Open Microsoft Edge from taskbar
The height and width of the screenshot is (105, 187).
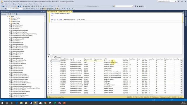click(17, 103)
